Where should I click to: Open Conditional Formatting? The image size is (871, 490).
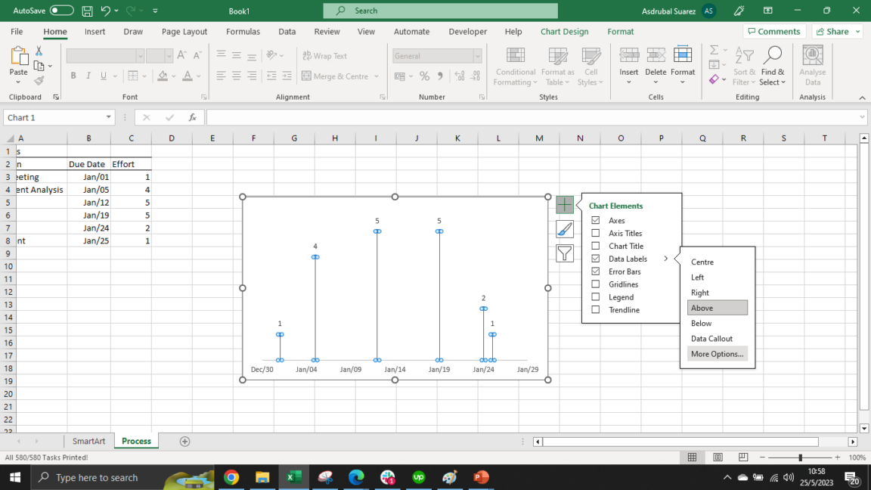pos(515,67)
